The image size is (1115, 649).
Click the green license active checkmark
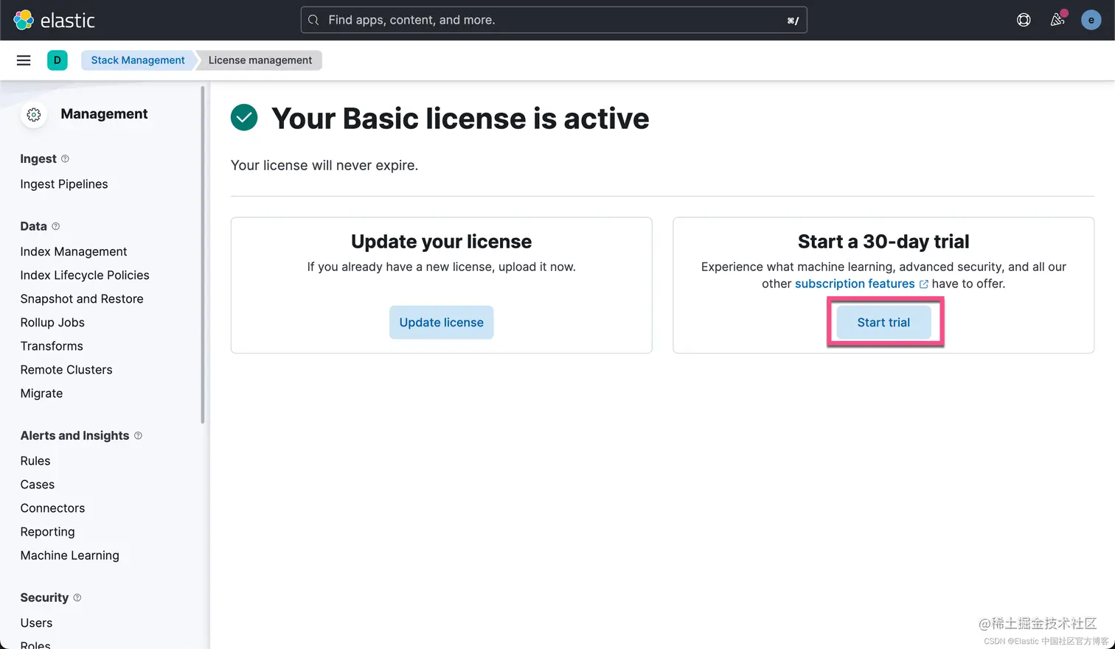click(x=244, y=118)
